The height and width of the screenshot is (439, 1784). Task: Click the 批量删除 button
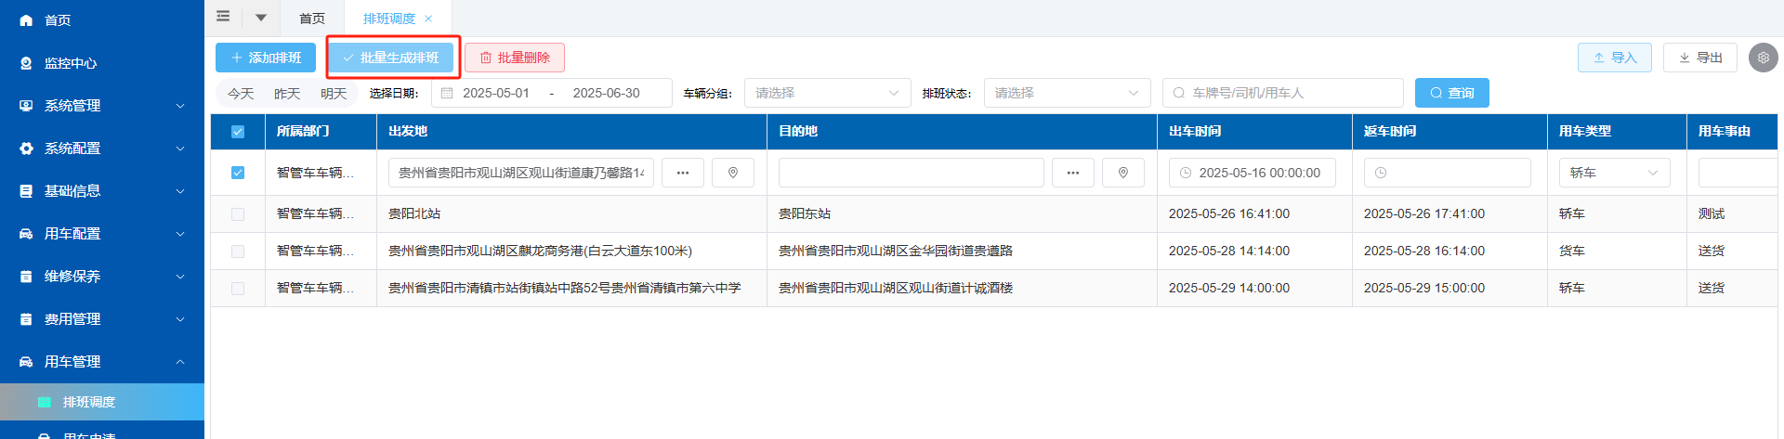pyautogui.click(x=515, y=58)
